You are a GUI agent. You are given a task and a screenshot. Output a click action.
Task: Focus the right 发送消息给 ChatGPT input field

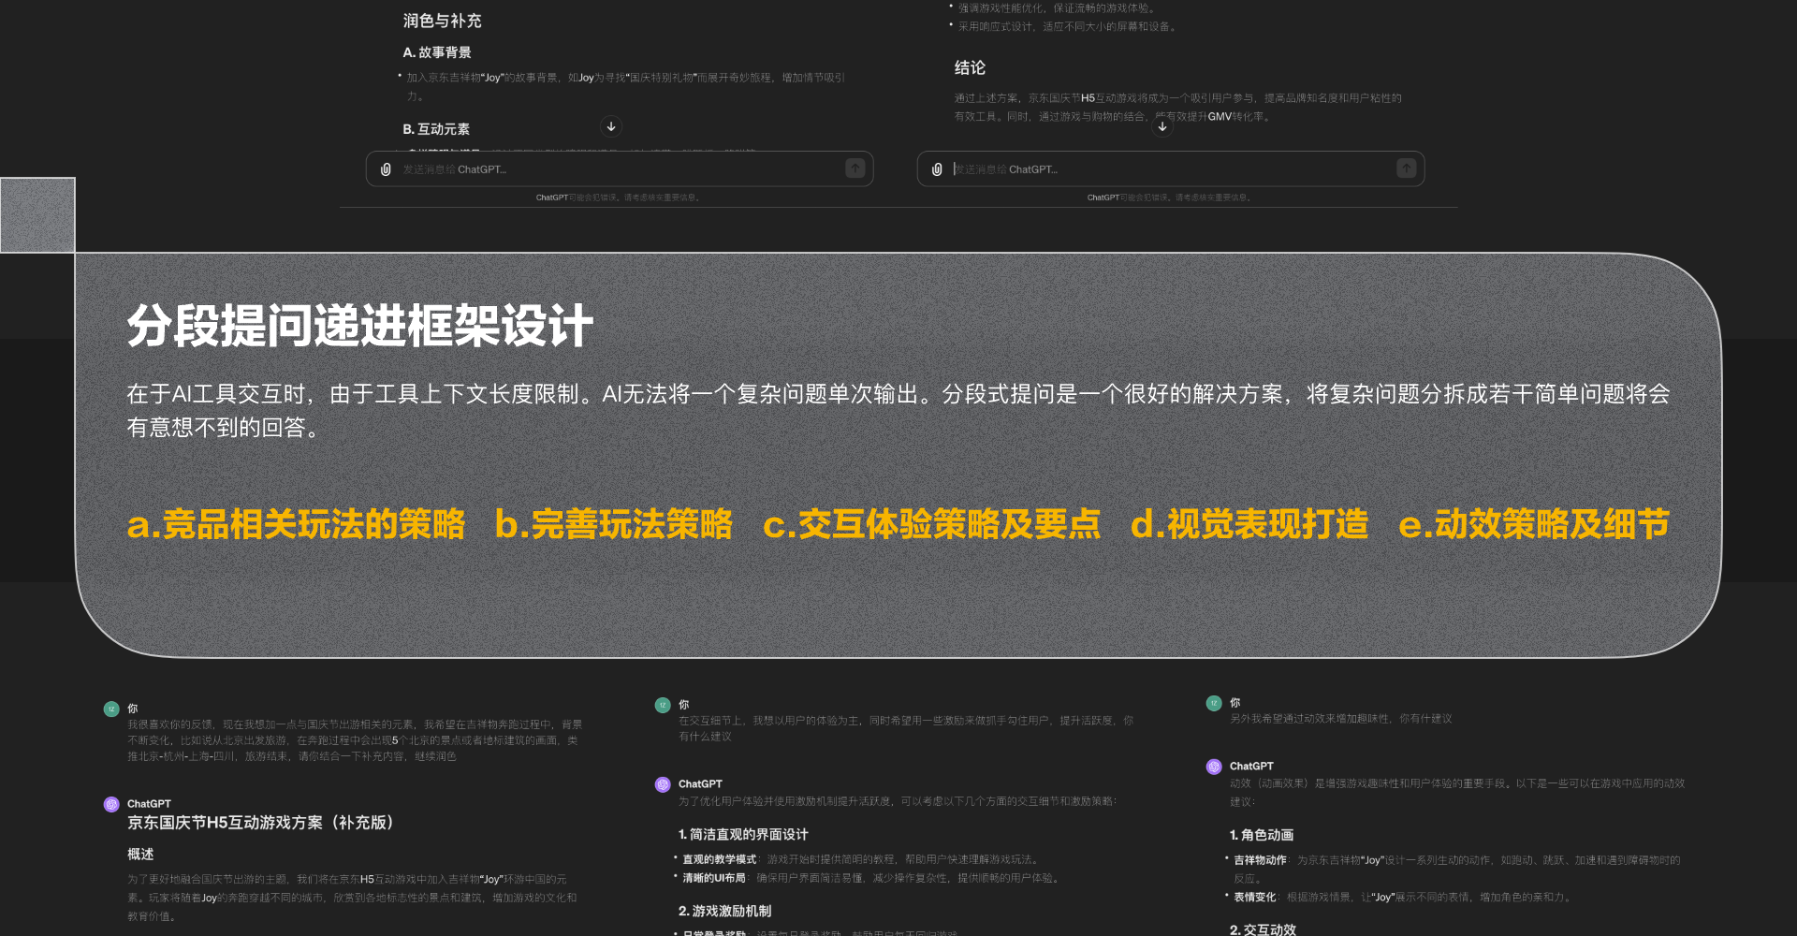[x=1171, y=169]
